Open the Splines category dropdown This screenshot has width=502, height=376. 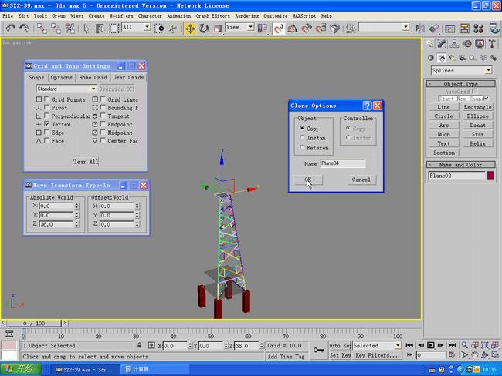(x=488, y=70)
